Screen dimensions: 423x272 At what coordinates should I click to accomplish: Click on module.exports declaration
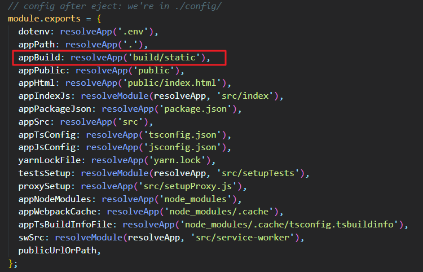click(44, 19)
